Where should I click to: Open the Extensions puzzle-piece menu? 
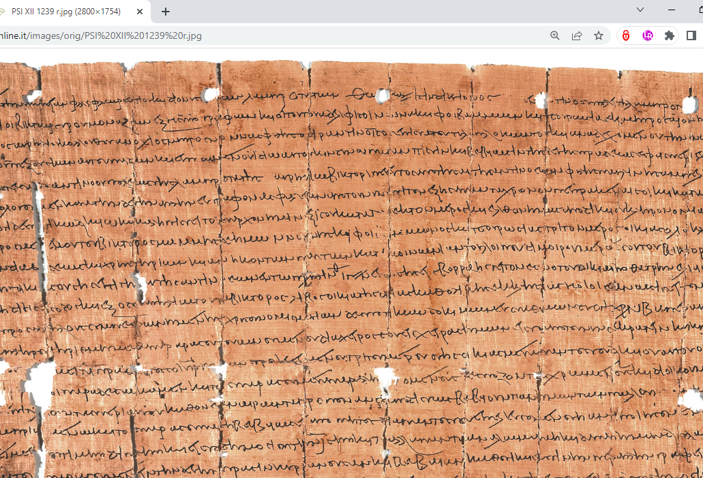tap(670, 36)
